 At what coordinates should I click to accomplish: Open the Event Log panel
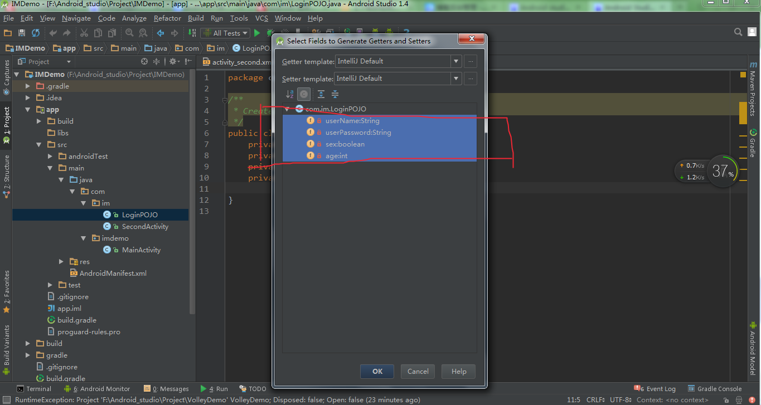tap(655, 389)
